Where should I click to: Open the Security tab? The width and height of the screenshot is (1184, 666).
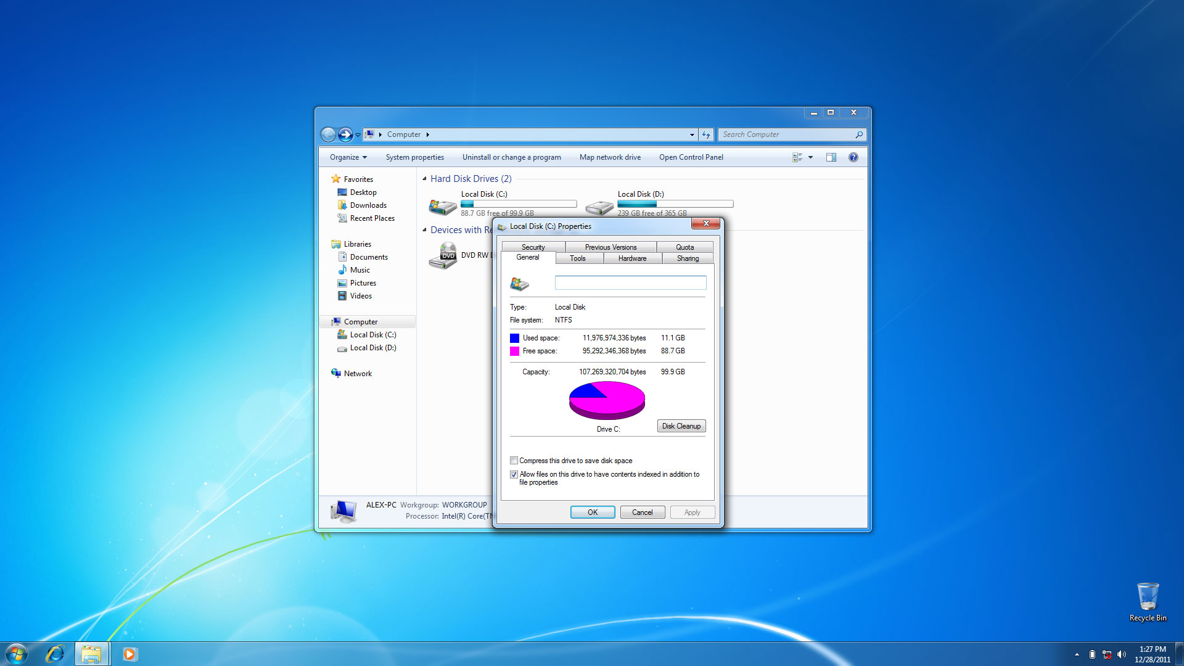tap(533, 247)
